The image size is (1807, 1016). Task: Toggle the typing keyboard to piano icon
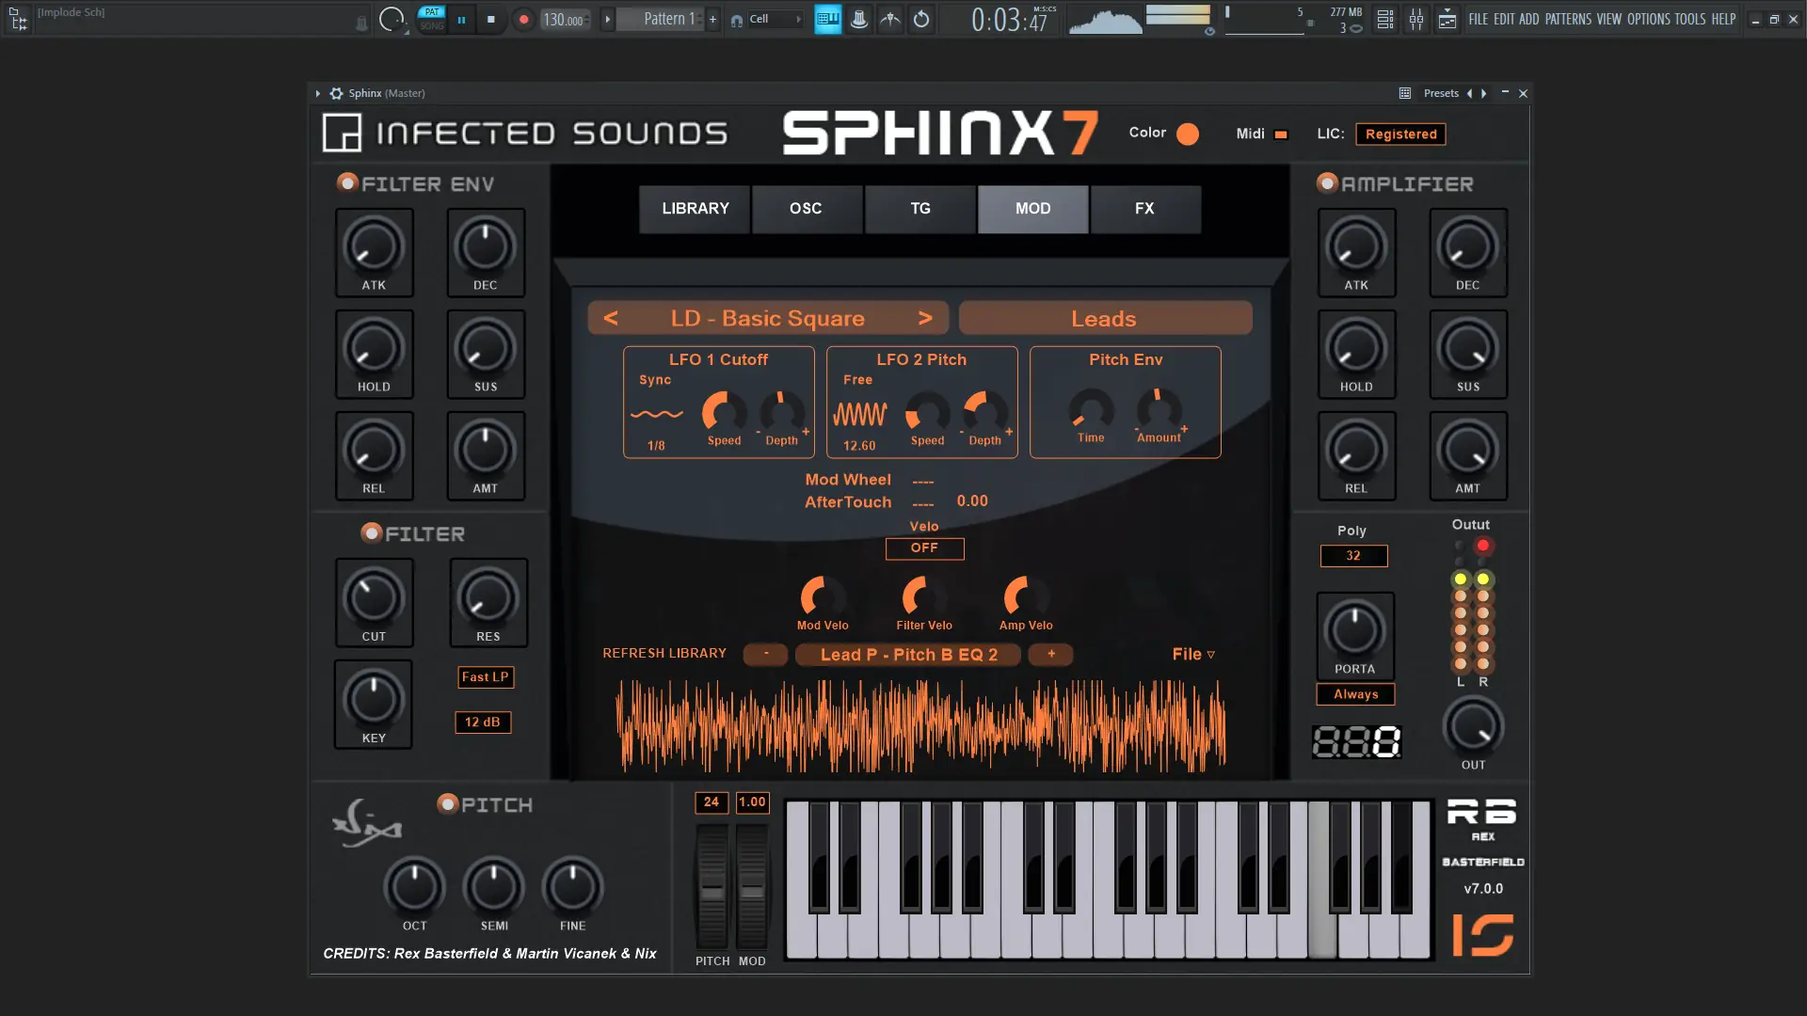[x=827, y=20]
